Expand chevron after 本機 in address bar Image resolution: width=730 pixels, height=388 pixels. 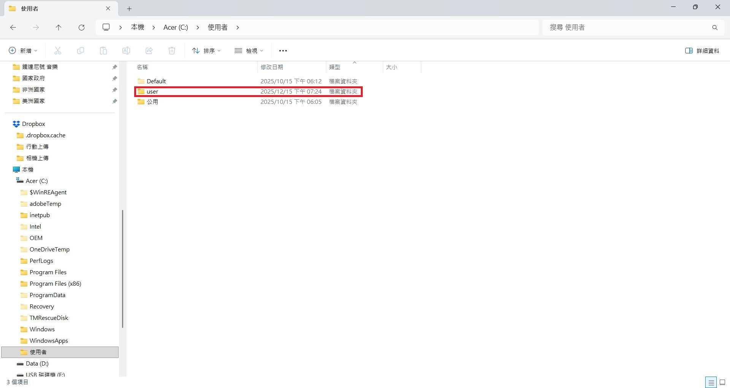tap(154, 27)
